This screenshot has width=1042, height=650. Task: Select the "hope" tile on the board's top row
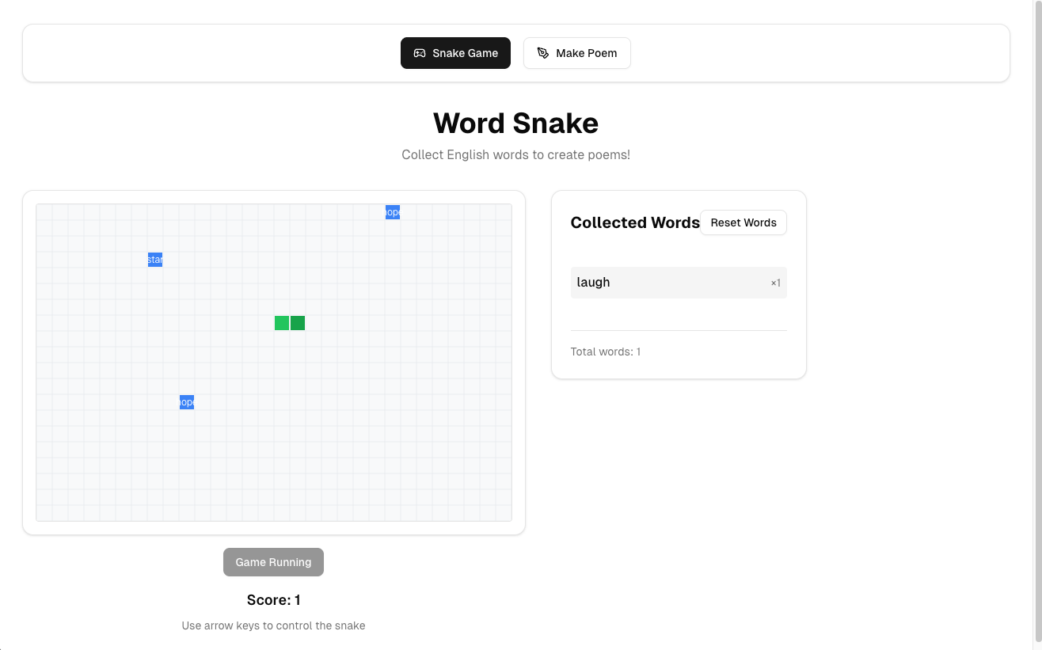click(x=393, y=212)
